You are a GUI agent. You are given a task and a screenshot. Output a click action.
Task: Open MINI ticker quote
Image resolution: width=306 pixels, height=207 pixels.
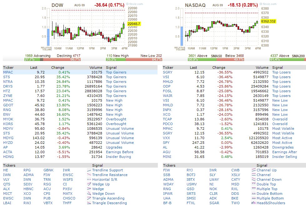pos(167,157)
